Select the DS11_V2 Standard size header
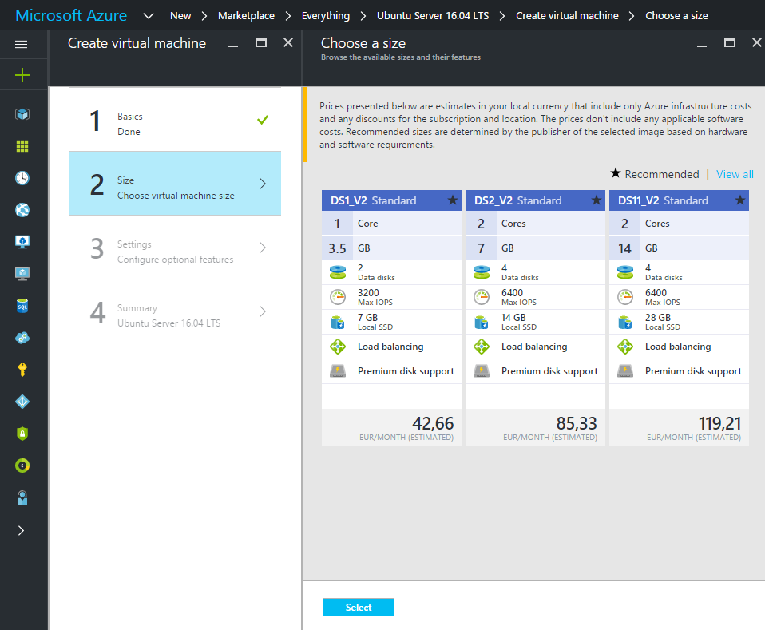This screenshot has width=765, height=630. click(679, 200)
